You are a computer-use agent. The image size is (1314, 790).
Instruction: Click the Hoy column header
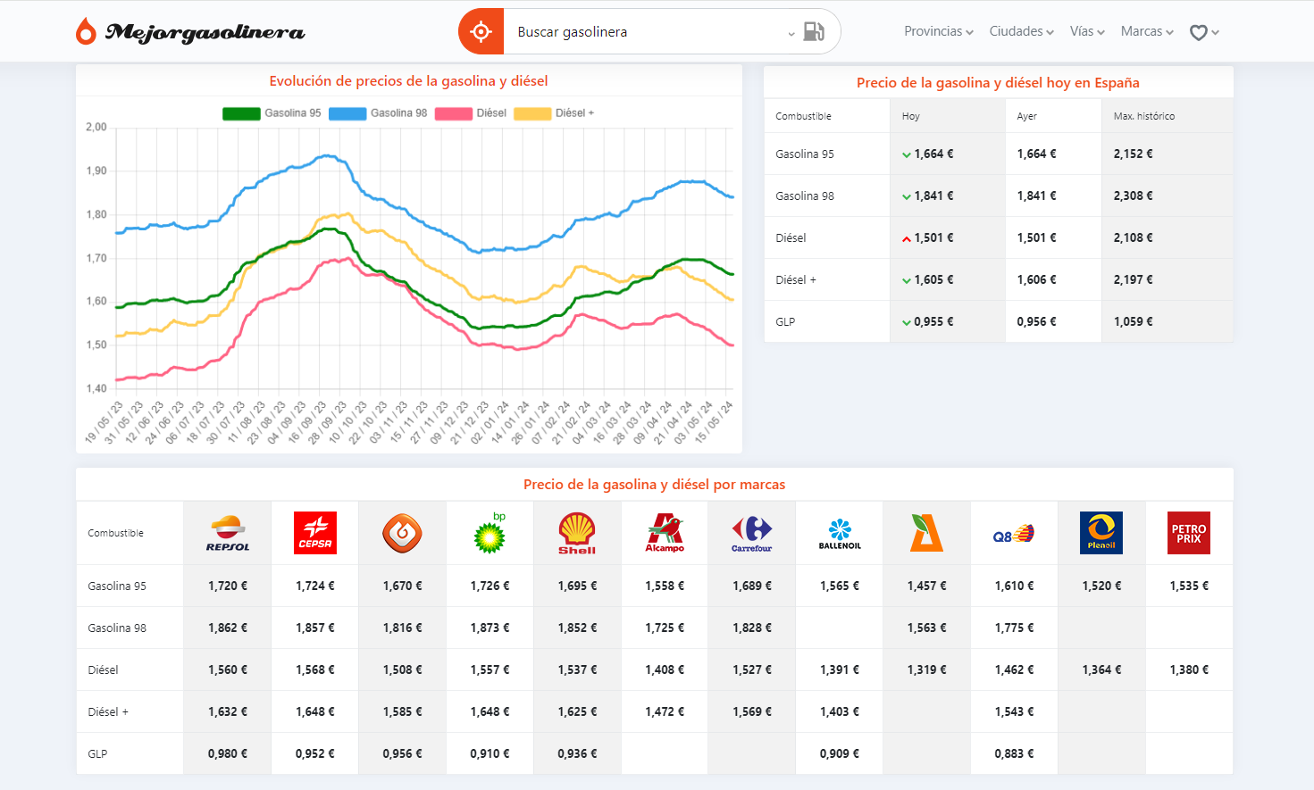click(910, 117)
